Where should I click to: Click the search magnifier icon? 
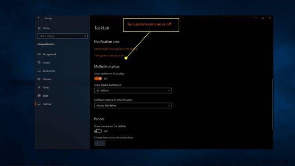click(x=85, y=36)
